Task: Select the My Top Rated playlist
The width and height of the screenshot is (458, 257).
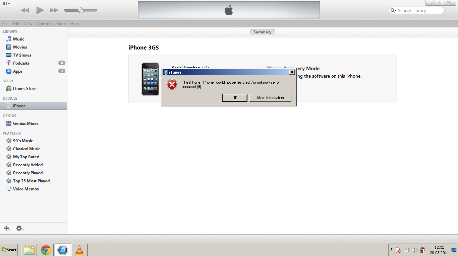Action: (x=34, y=157)
